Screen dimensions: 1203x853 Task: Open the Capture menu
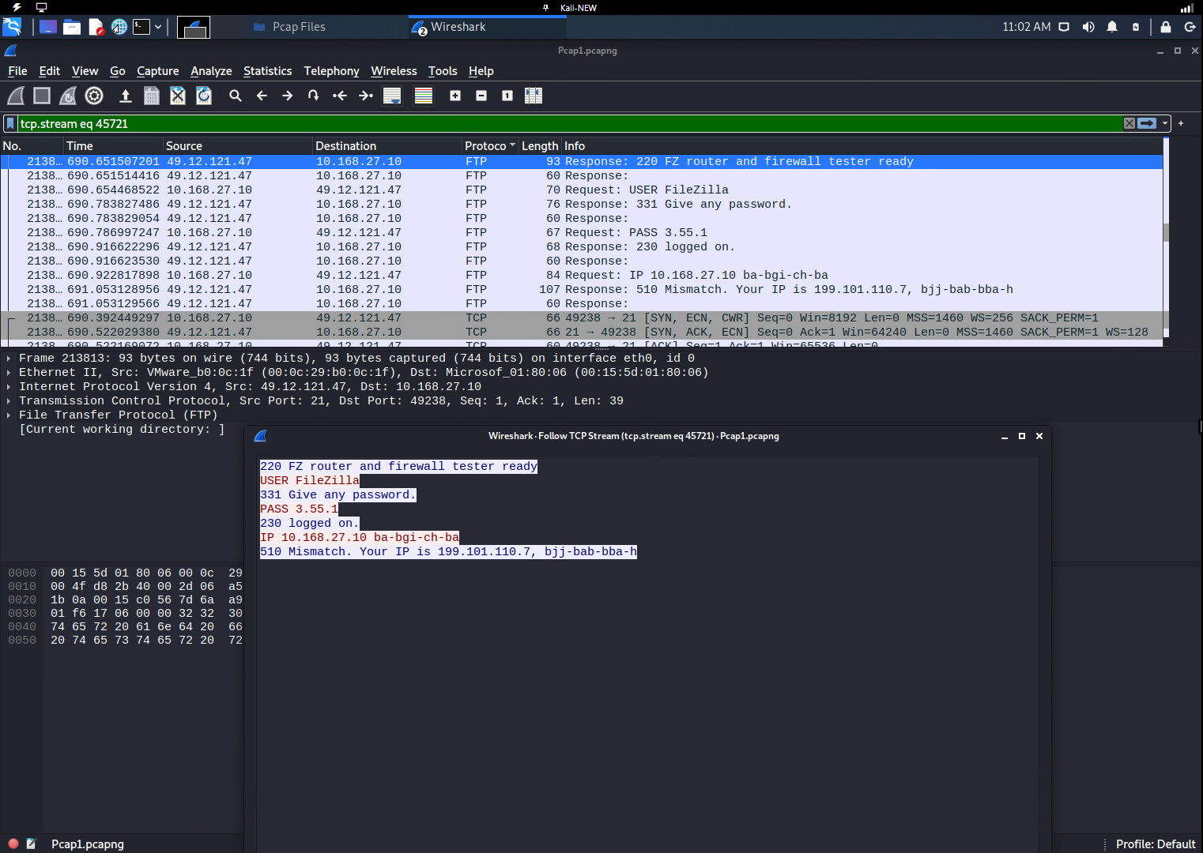pos(157,71)
